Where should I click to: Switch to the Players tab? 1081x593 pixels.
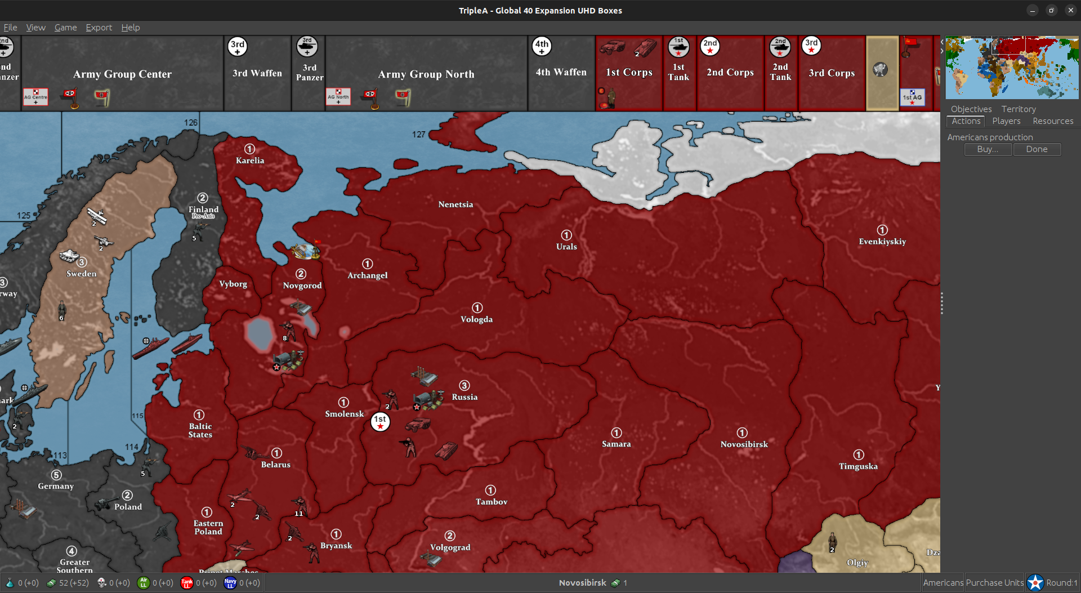coord(1006,121)
